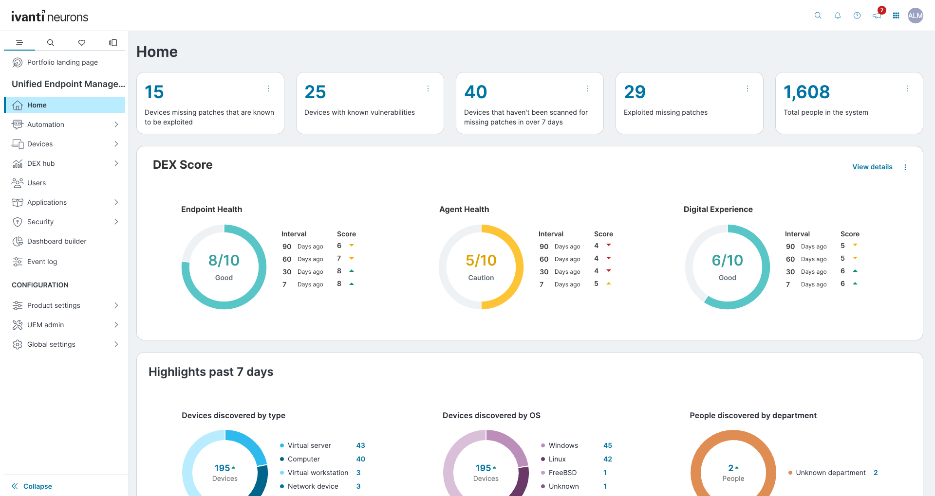Expand the DEX hub chevron
Screen dimensions: 935x496
click(x=116, y=163)
